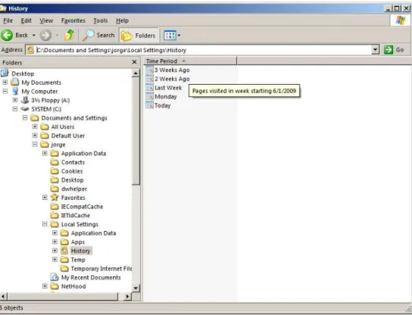
Task: Select the Monday history icon
Action: pos(149,96)
